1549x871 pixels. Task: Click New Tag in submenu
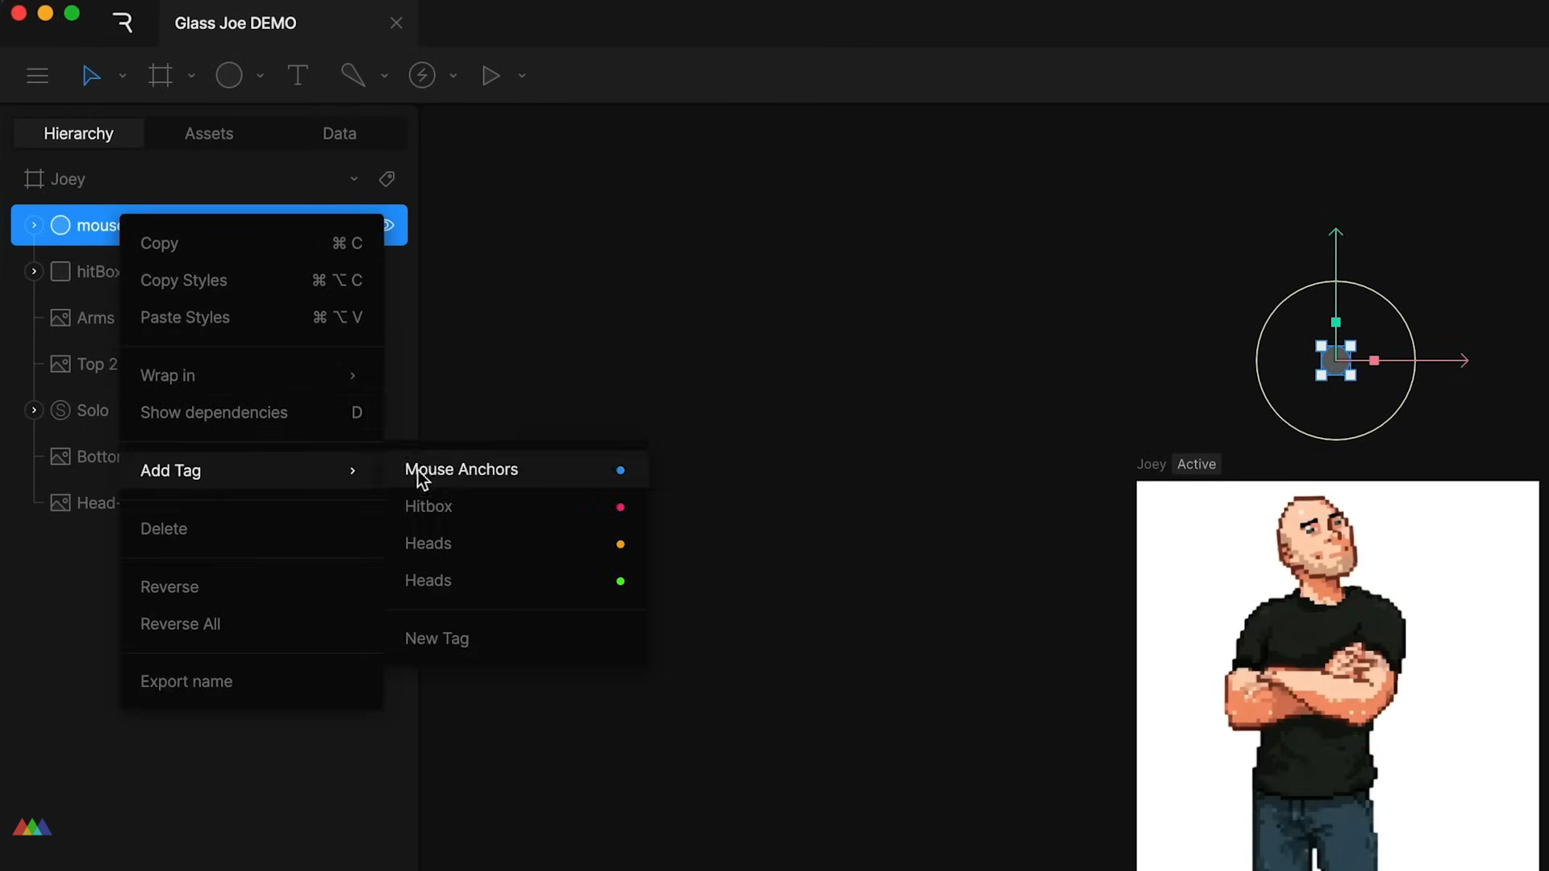[x=436, y=639]
